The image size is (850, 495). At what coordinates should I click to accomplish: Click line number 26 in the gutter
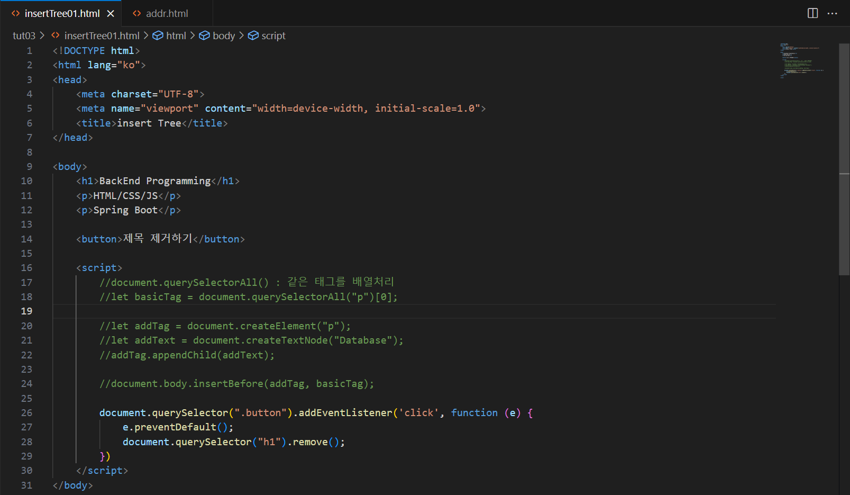[26, 413]
